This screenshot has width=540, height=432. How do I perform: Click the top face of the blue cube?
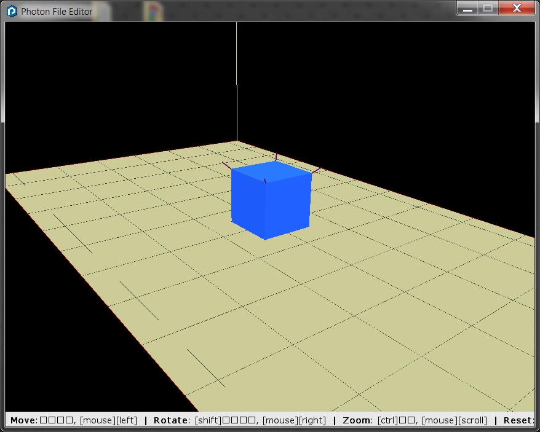click(271, 172)
